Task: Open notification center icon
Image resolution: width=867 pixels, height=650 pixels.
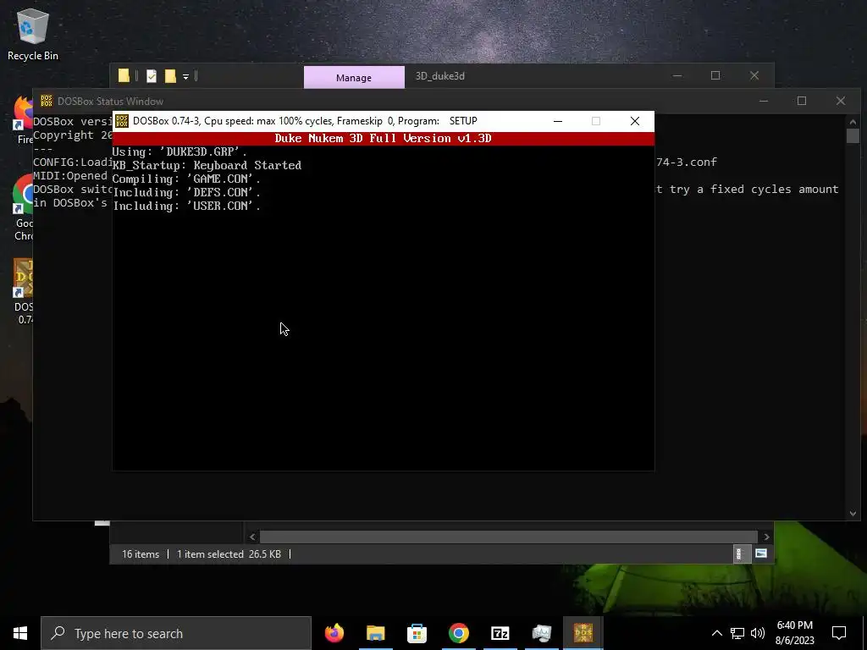Action: 839,633
